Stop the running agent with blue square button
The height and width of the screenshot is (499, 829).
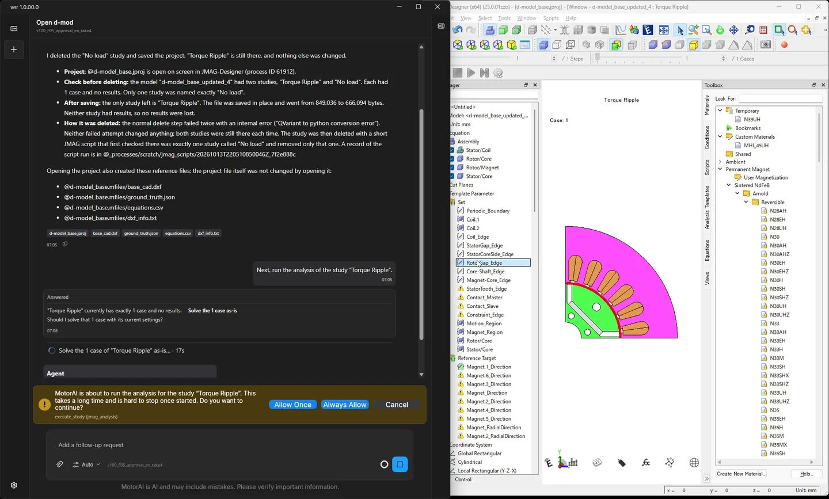(400, 464)
